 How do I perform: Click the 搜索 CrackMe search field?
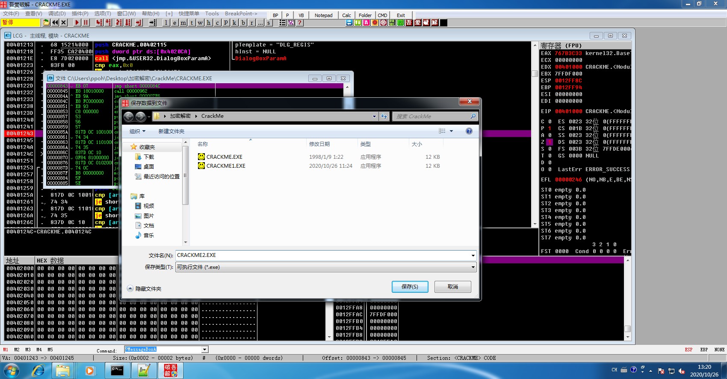pyautogui.click(x=435, y=116)
